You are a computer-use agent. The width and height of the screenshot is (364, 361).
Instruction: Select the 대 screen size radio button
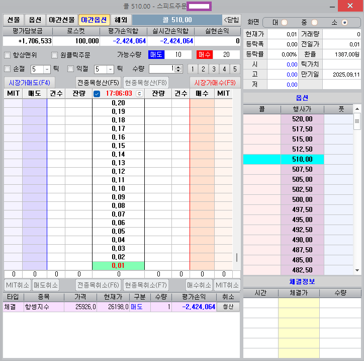coord(284,23)
